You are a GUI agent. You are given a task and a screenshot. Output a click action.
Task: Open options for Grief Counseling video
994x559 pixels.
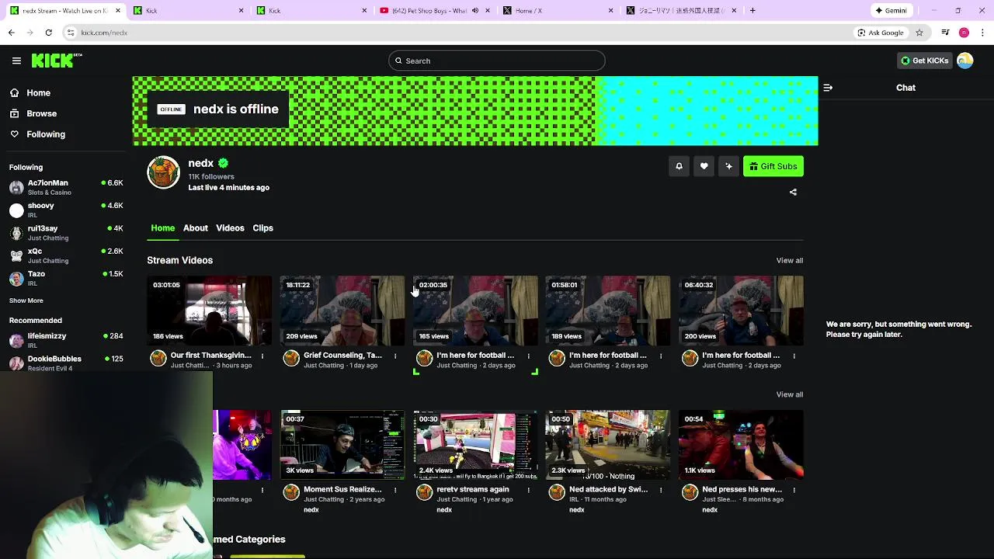[395, 356]
